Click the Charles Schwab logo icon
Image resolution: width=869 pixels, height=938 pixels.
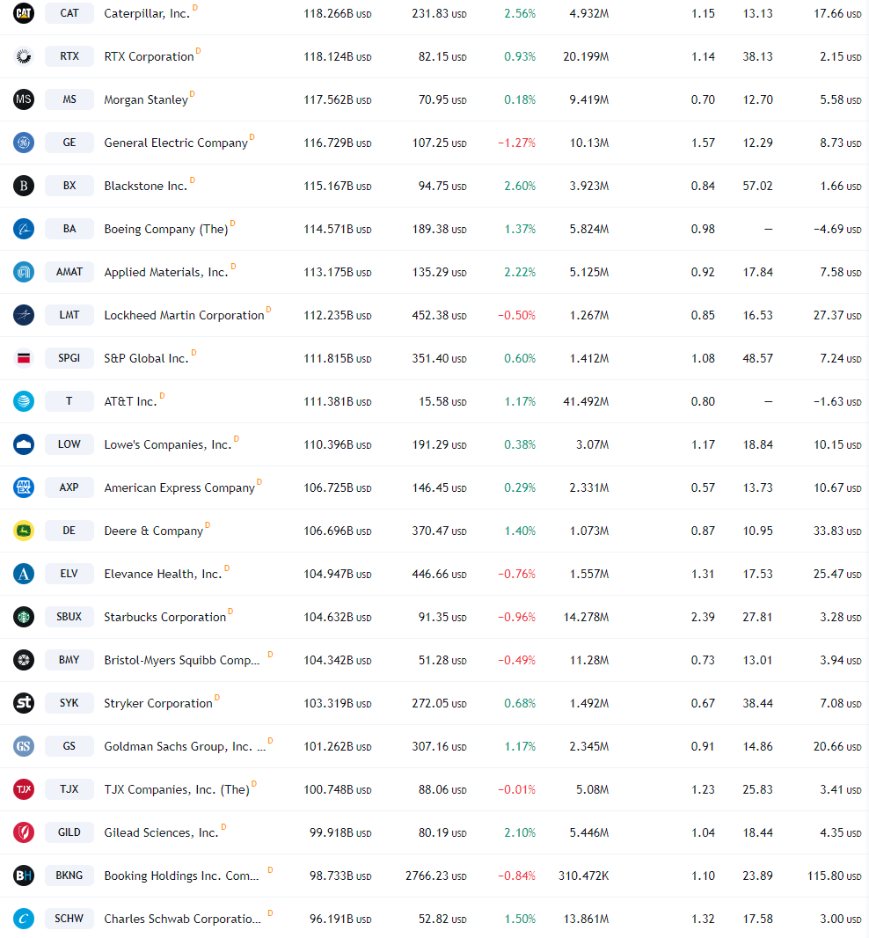tap(24, 919)
